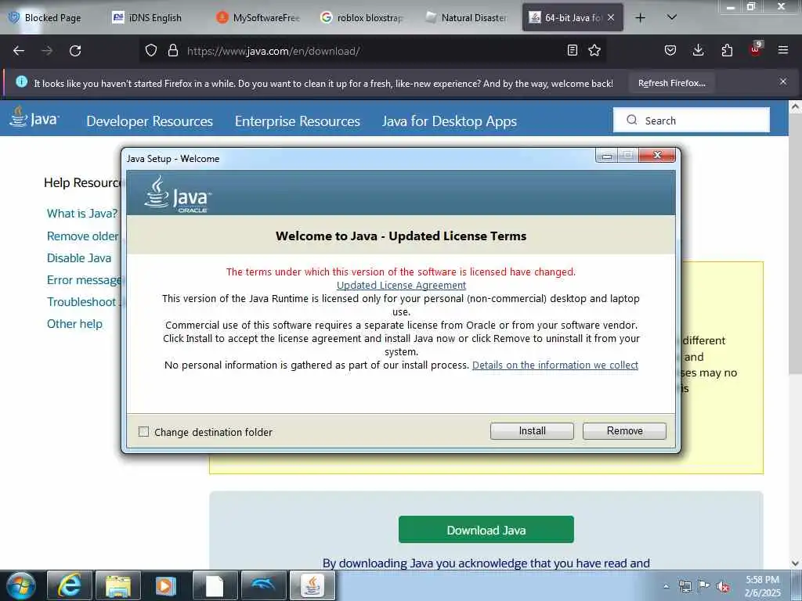This screenshot has width=802, height=601.
Task: Open the shield tracking protection icon
Action: click(151, 50)
